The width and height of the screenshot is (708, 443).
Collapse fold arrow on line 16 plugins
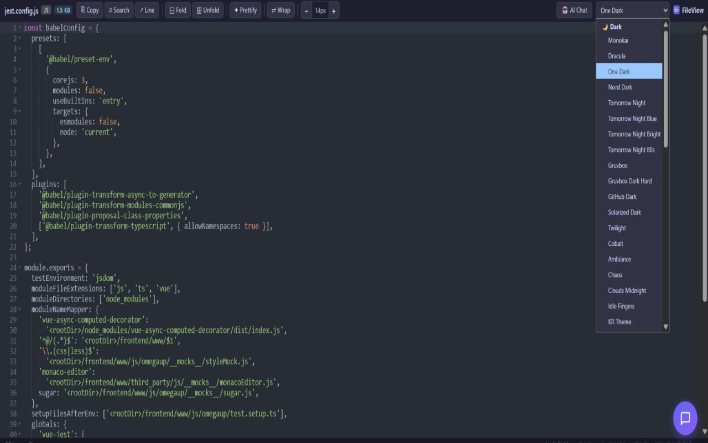click(20, 184)
